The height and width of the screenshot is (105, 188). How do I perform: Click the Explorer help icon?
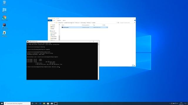pyautogui.click(x=135, y=20)
